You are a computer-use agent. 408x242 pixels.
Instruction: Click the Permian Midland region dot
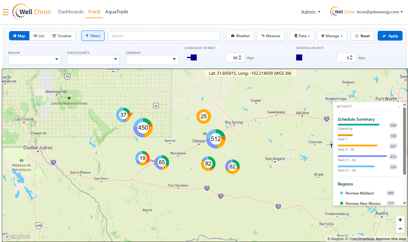(342, 193)
